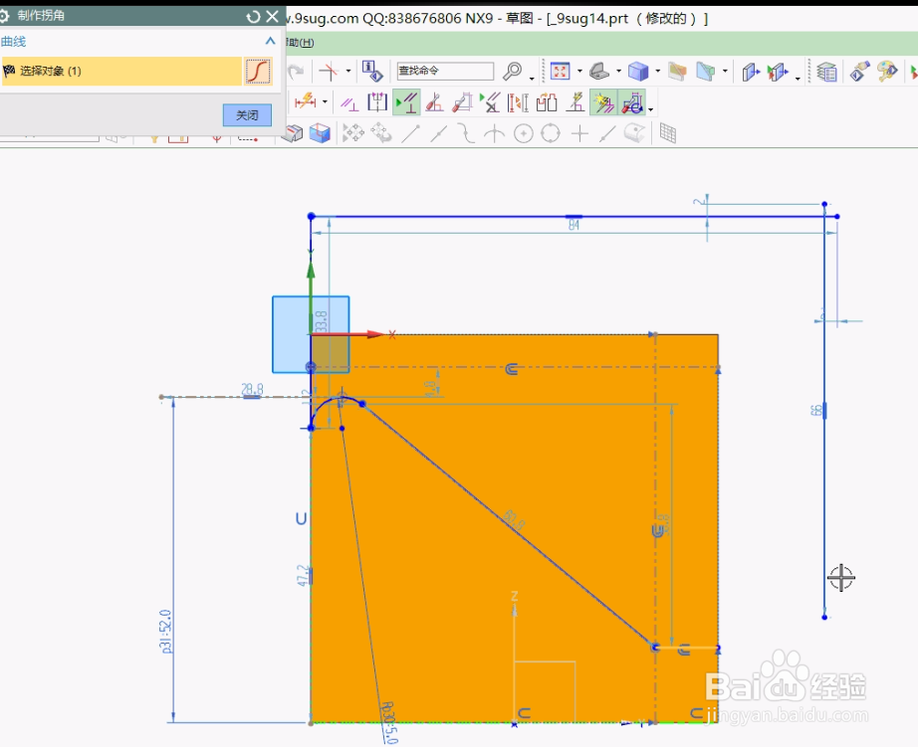Open the 帮助(H) menu
918x747 pixels.
click(300, 42)
